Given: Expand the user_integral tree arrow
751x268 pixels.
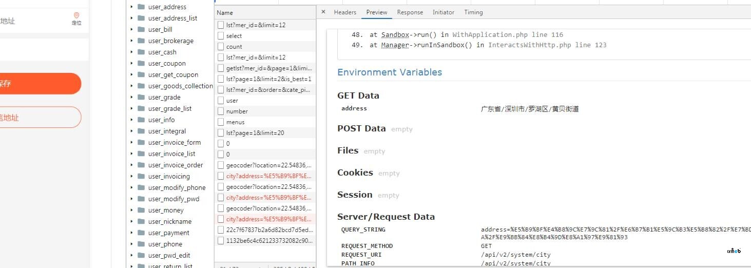Looking at the screenshot, I should pos(131,131).
